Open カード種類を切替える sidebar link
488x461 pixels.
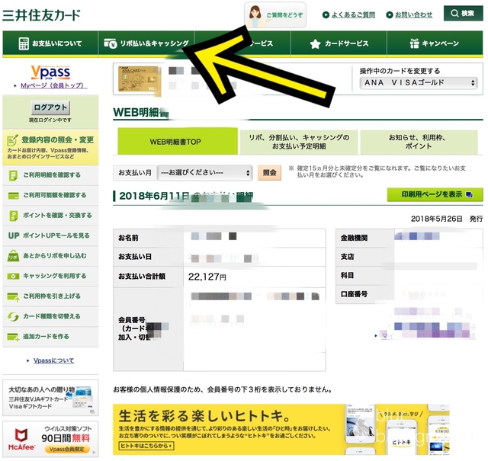pyautogui.click(x=50, y=317)
